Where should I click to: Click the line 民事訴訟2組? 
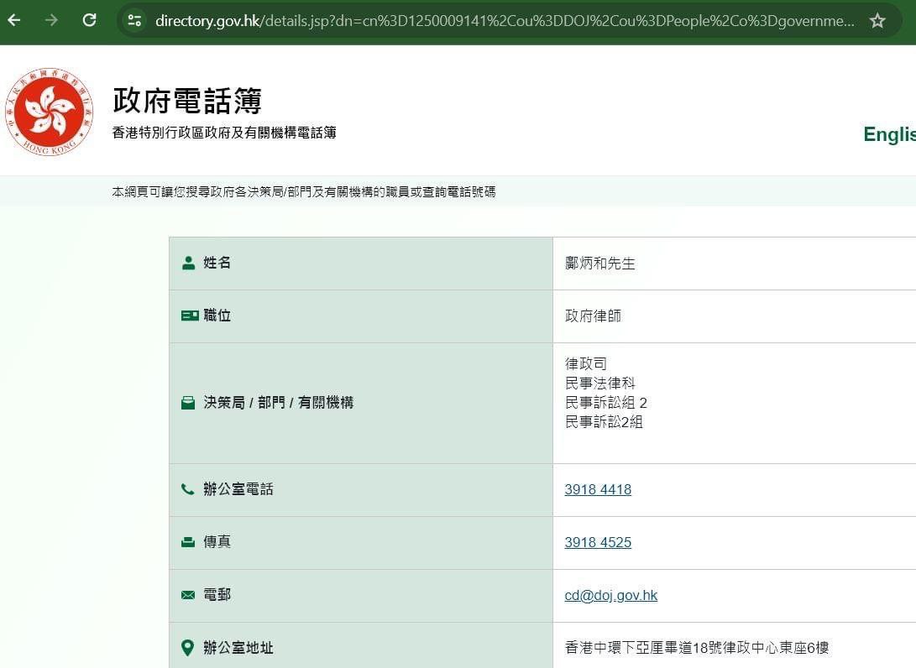click(x=604, y=421)
